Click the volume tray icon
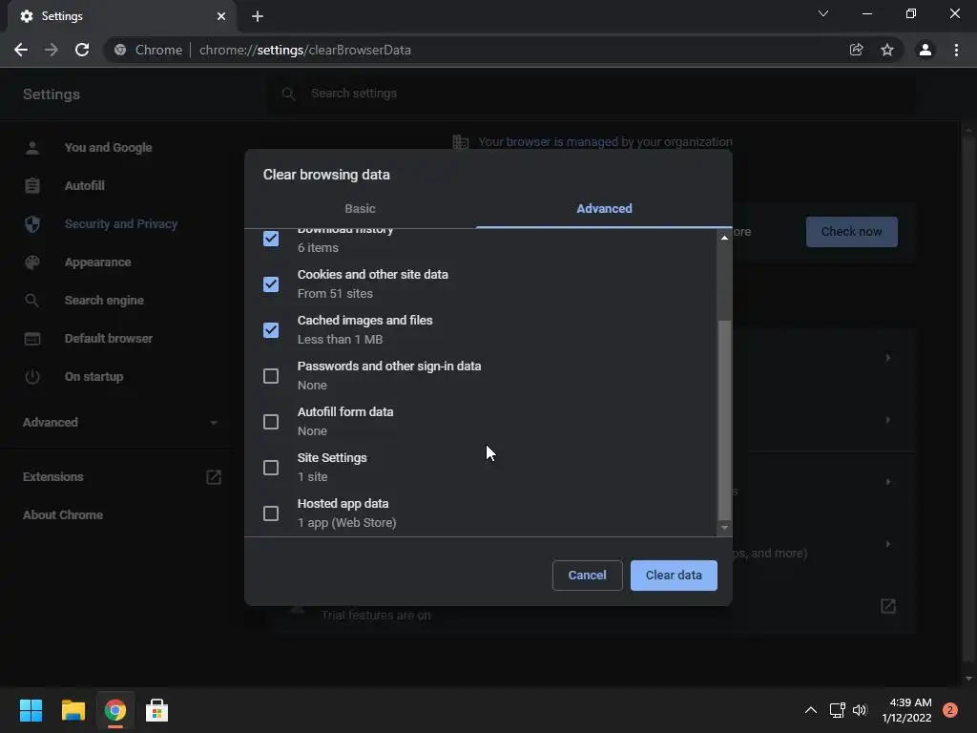 tap(860, 710)
